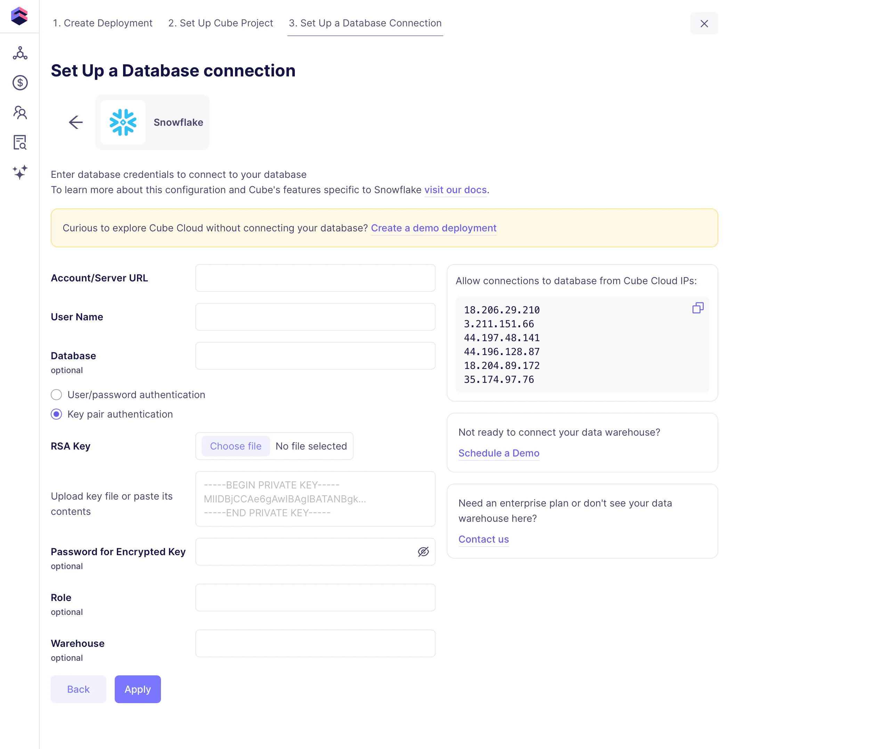The height and width of the screenshot is (749, 890).
Task: Open the team users sidebar icon
Action: coord(20,113)
